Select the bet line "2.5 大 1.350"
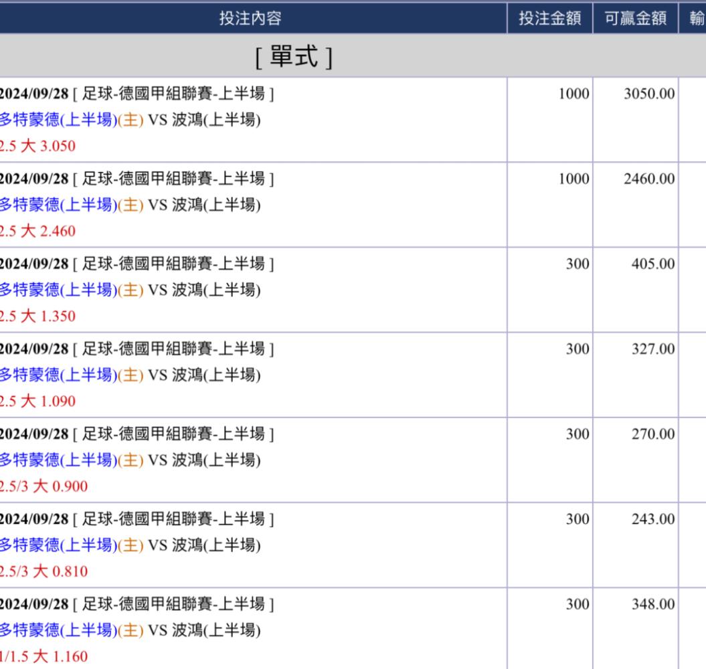This screenshot has height=669, width=706. 38,316
